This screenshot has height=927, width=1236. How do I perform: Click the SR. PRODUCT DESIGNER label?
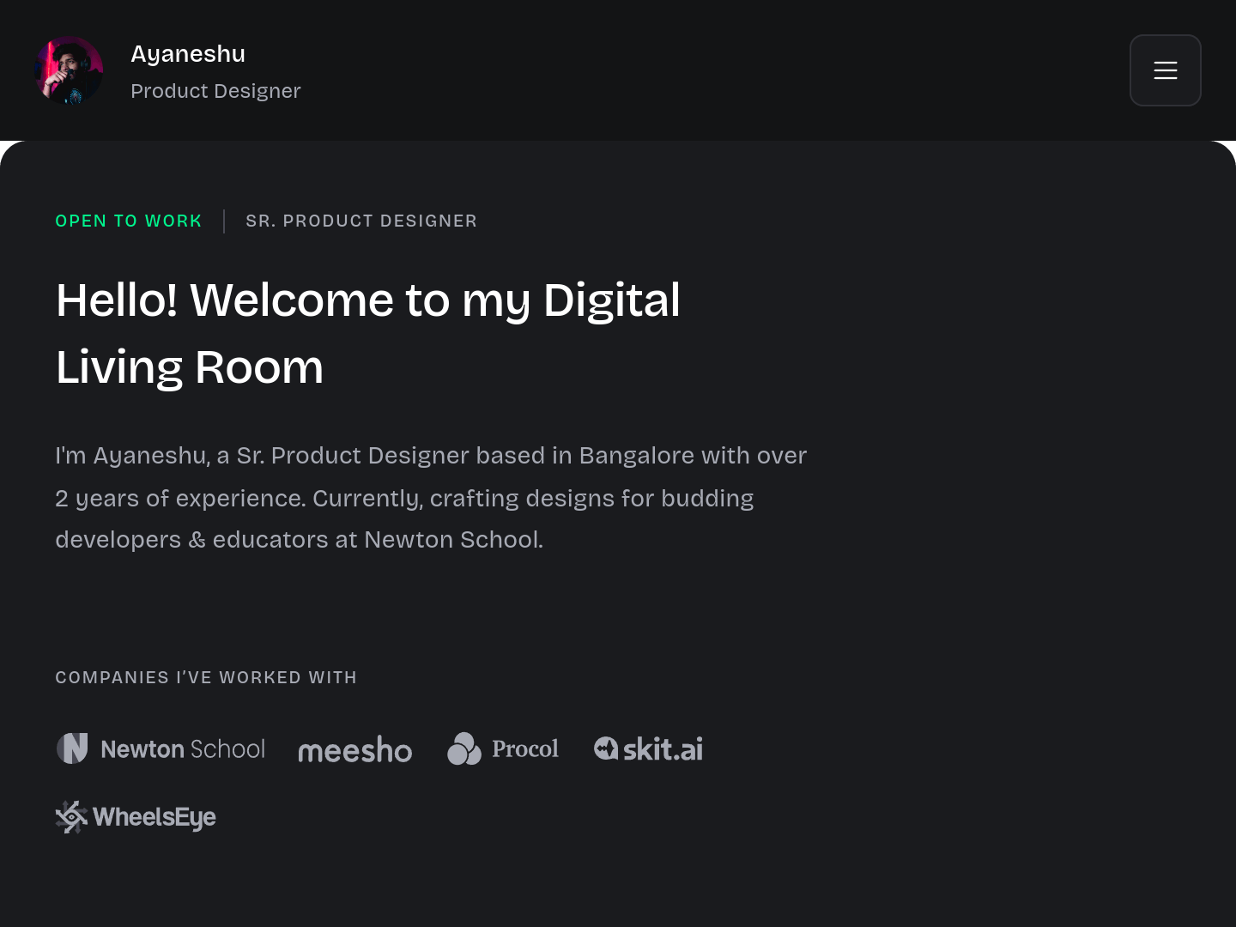click(x=361, y=221)
